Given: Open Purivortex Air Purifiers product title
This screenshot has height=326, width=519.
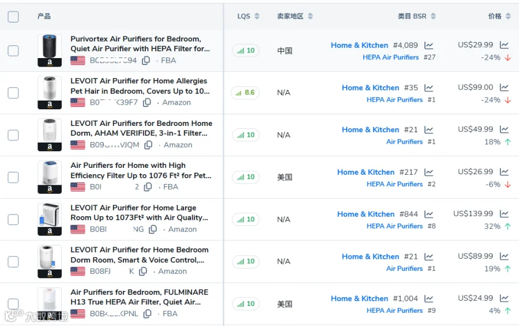Looking at the screenshot, I should tap(140, 44).
